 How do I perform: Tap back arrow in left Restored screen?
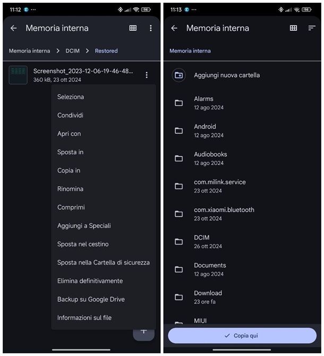(x=14, y=28)
